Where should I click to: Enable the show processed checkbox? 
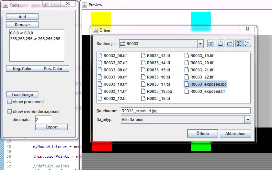tap(9, 102)
